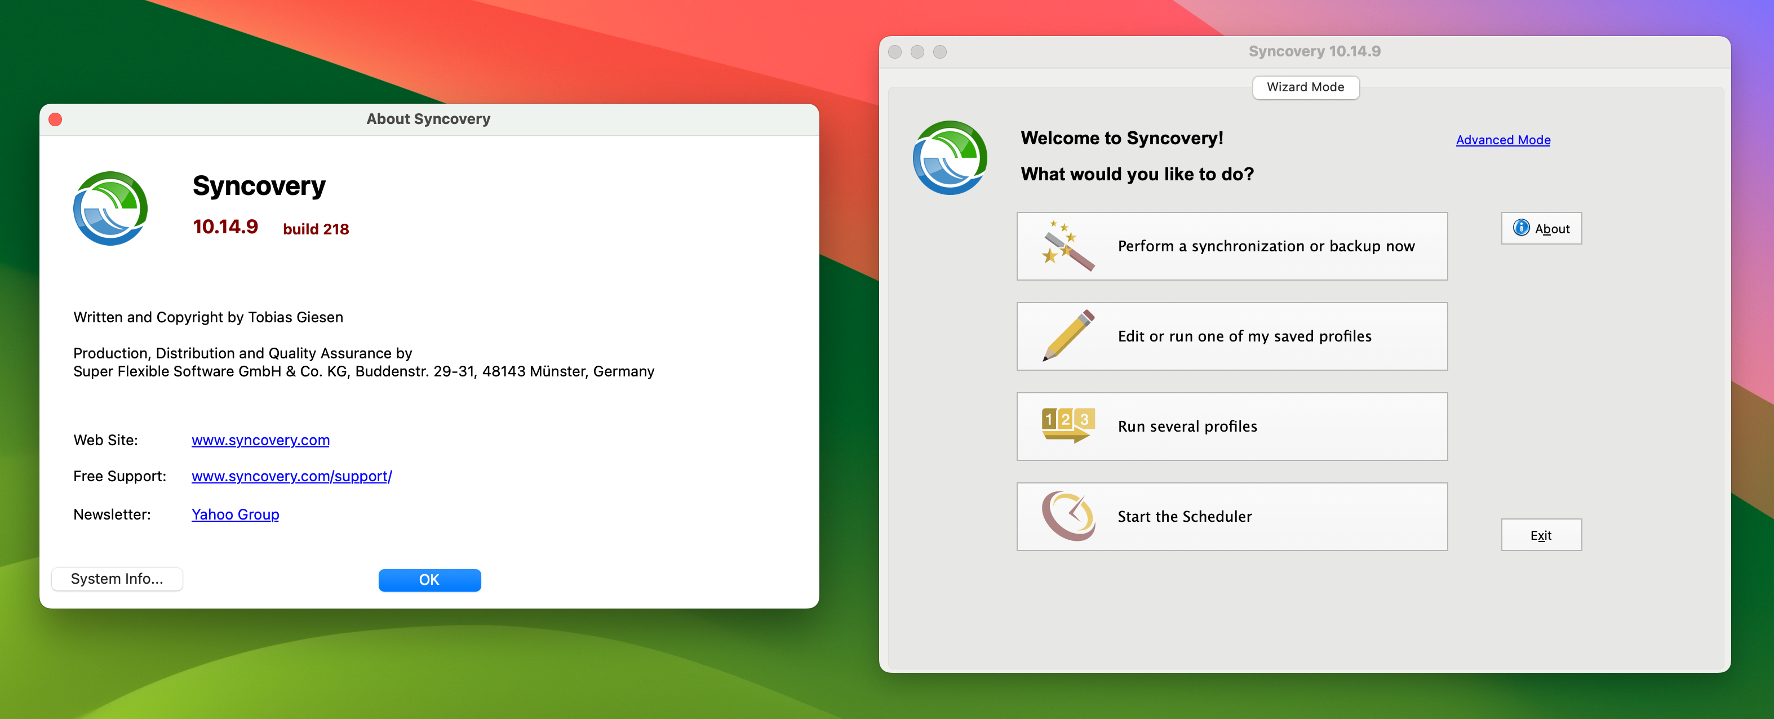Click the Exit button
1774x719 pixels.
pyautogui.click(x=1542, y=534)
